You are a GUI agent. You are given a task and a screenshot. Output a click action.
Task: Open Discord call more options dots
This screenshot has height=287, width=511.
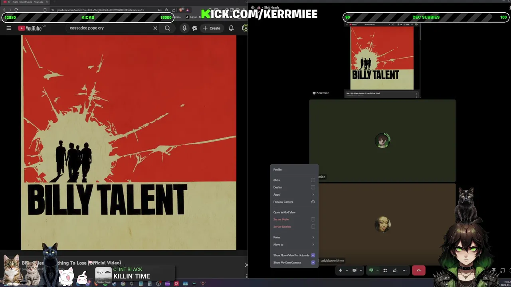click(404, 270)
